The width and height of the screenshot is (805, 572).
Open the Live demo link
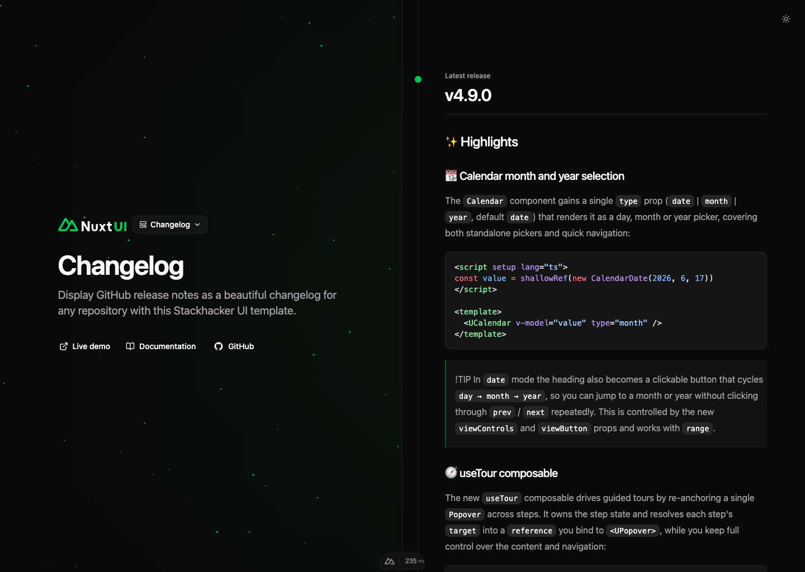[85, 346]
